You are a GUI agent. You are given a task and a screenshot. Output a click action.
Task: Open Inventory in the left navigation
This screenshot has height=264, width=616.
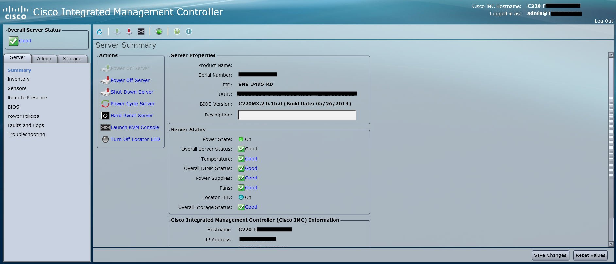[x=19, y=79]
